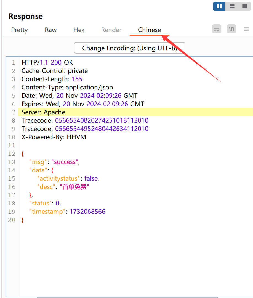The height and width of the screenshot is (298, 253).
Task: Click the HTTP/1.1 200 OK status line
Action: [47, 62]
